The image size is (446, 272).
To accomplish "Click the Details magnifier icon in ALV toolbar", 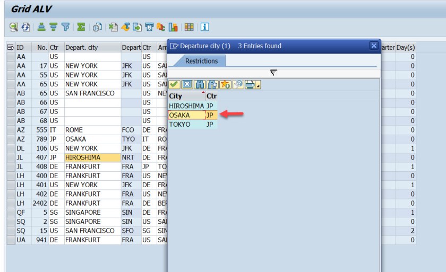I will 14,27.
